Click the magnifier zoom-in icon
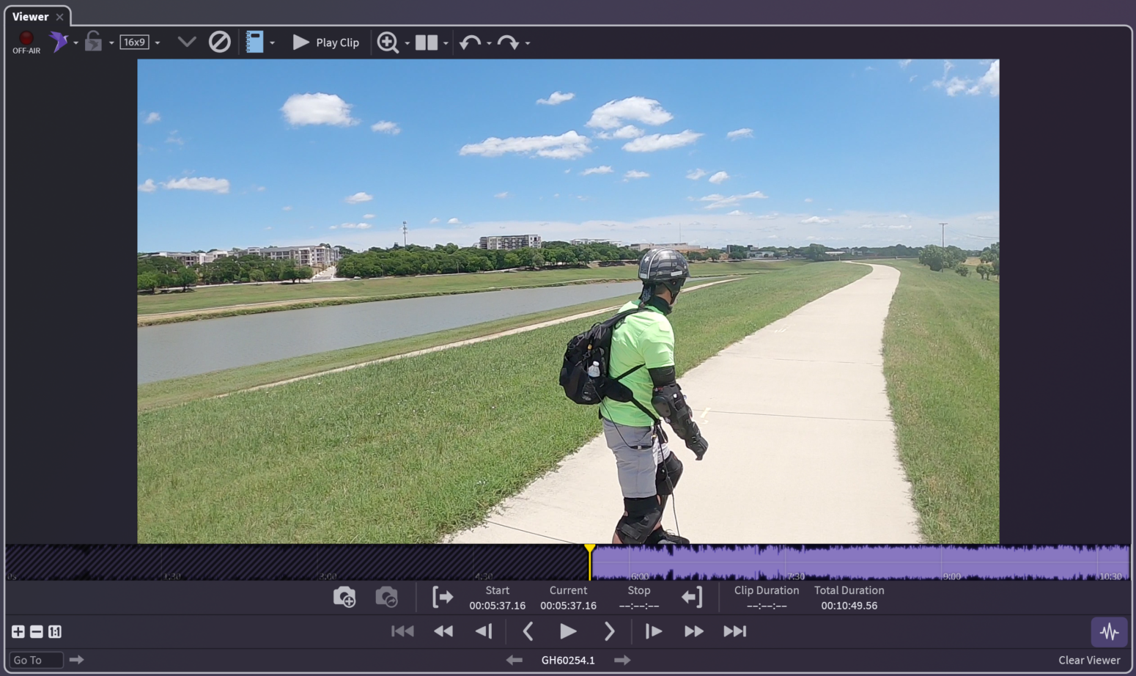 (x=387, y=43)
